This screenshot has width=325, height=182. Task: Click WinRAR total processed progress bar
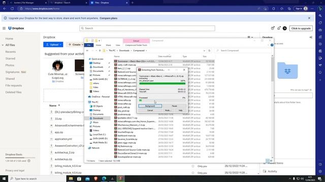[x=162, y=100]
